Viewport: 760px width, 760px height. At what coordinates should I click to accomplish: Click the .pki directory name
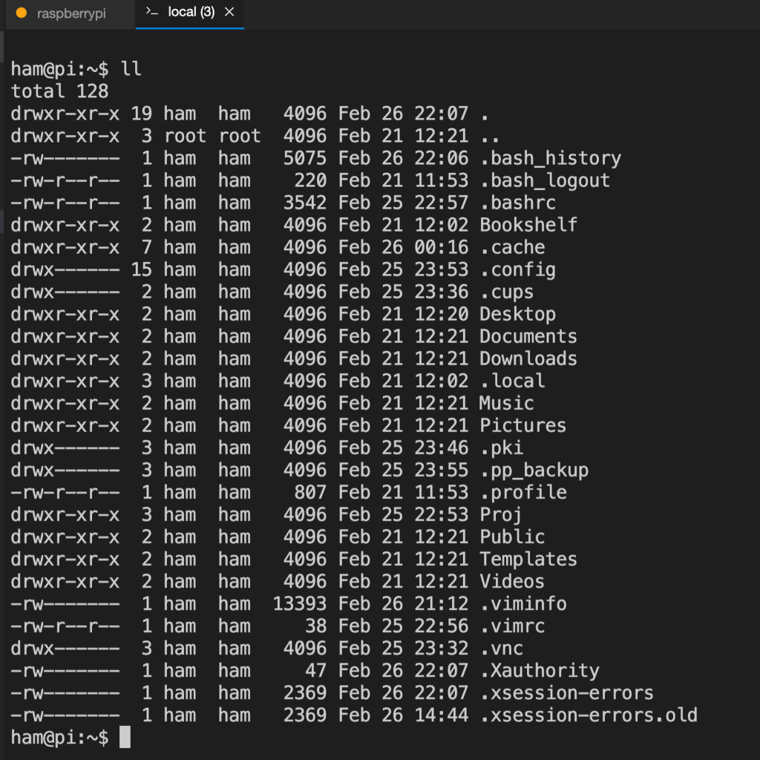tap(502, 448)
